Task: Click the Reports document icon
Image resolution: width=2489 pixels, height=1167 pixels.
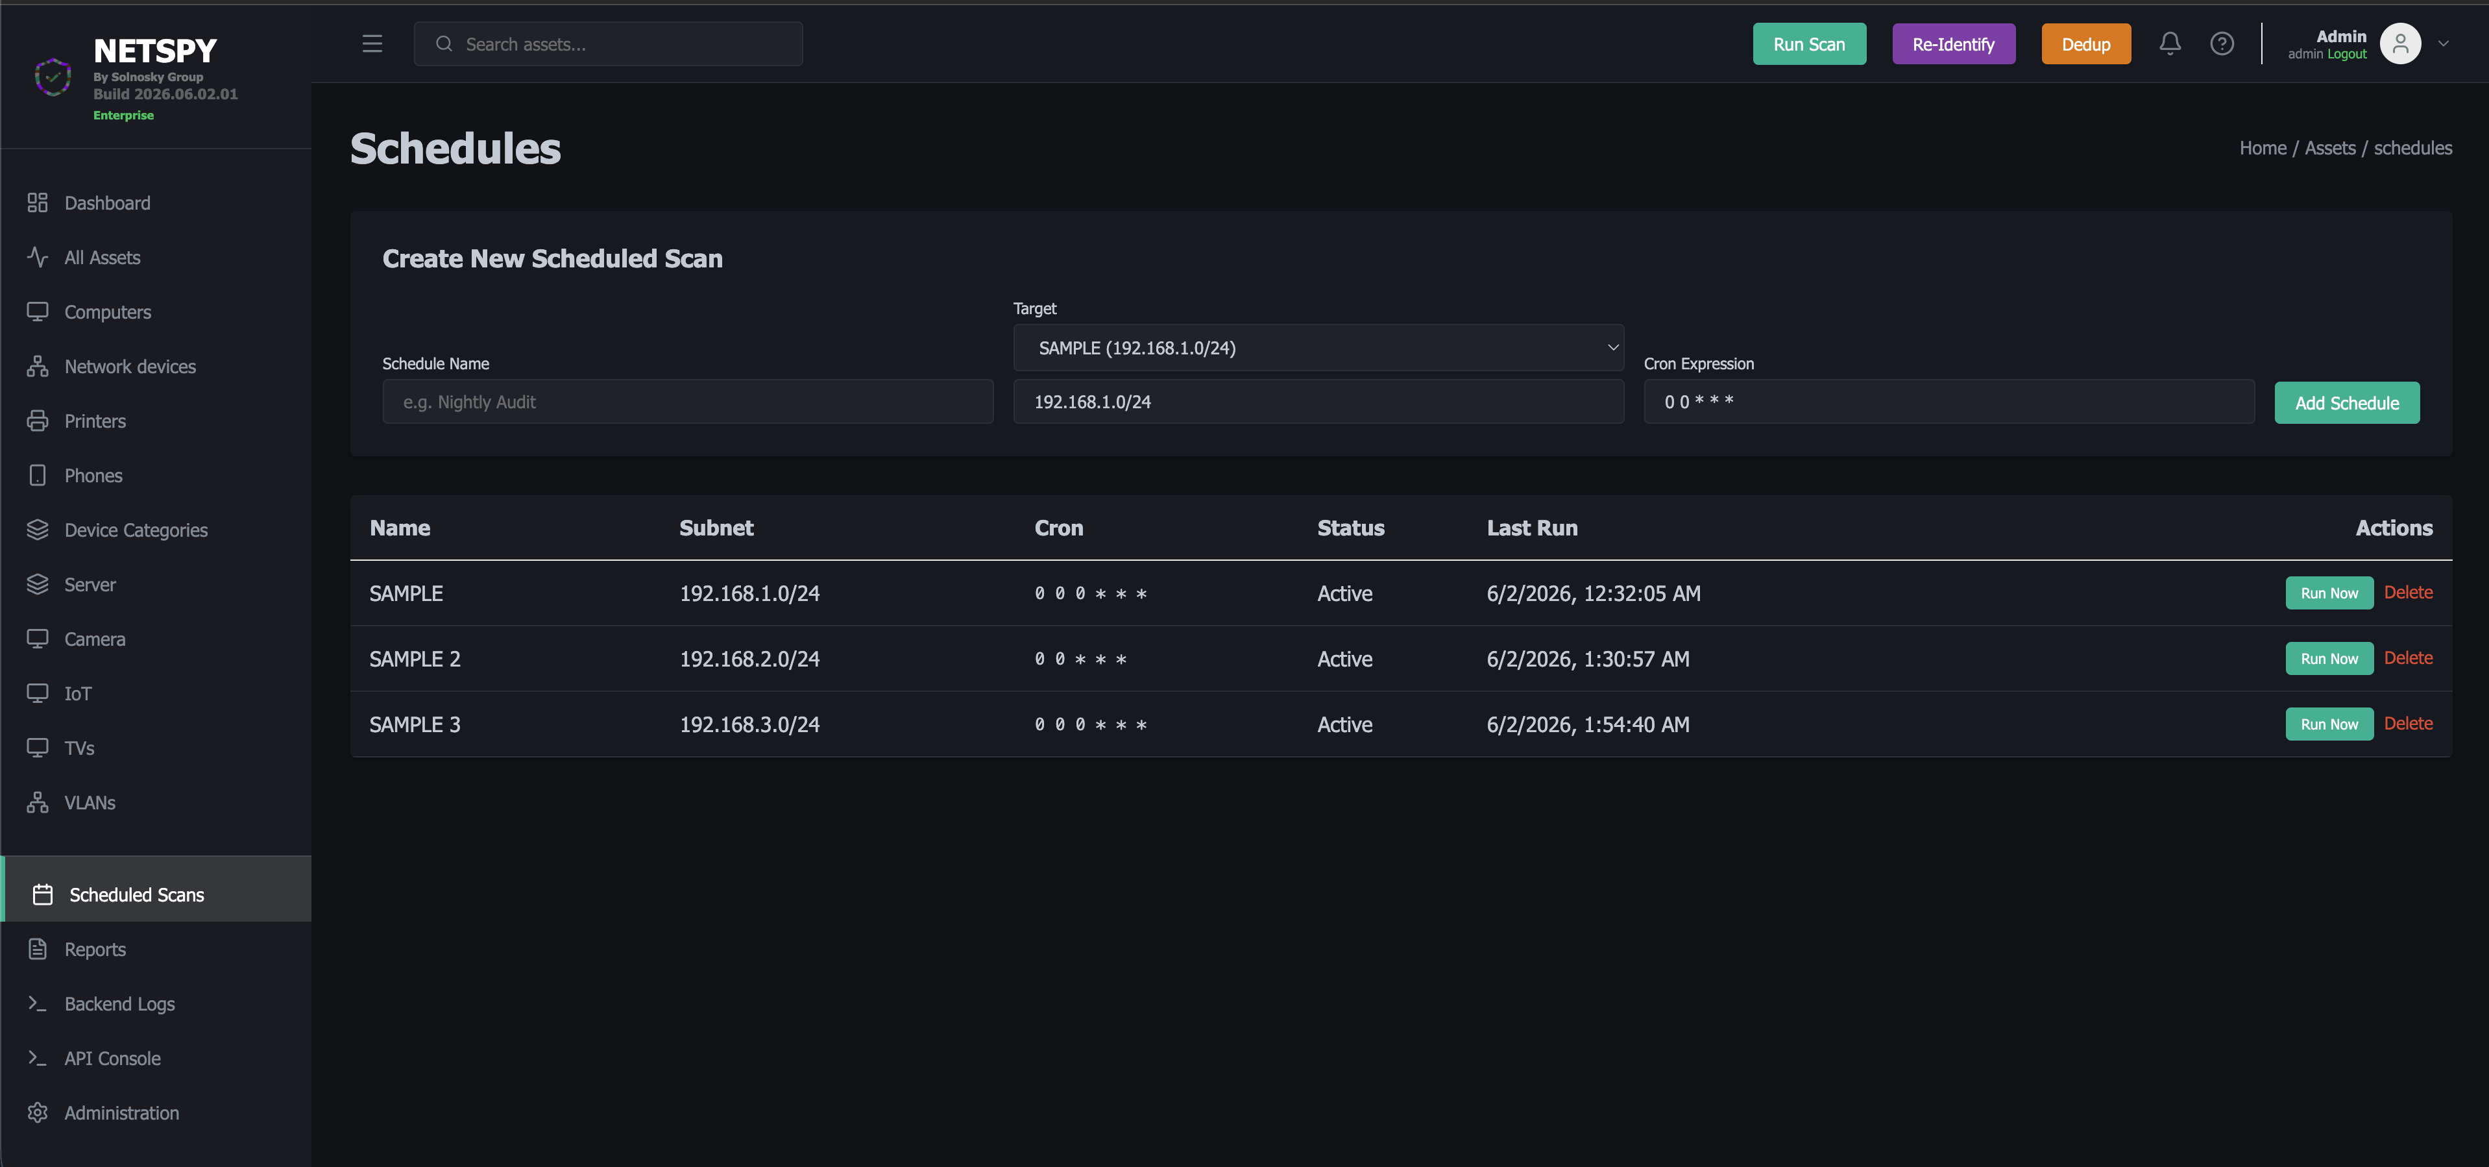Action: pos(38,948)
